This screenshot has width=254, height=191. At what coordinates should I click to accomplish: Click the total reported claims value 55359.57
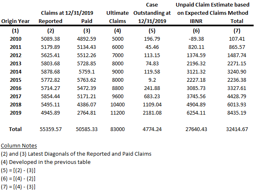(50, 129)
